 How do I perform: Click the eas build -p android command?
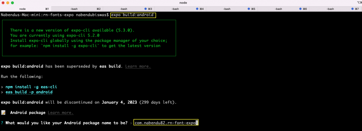29,92
